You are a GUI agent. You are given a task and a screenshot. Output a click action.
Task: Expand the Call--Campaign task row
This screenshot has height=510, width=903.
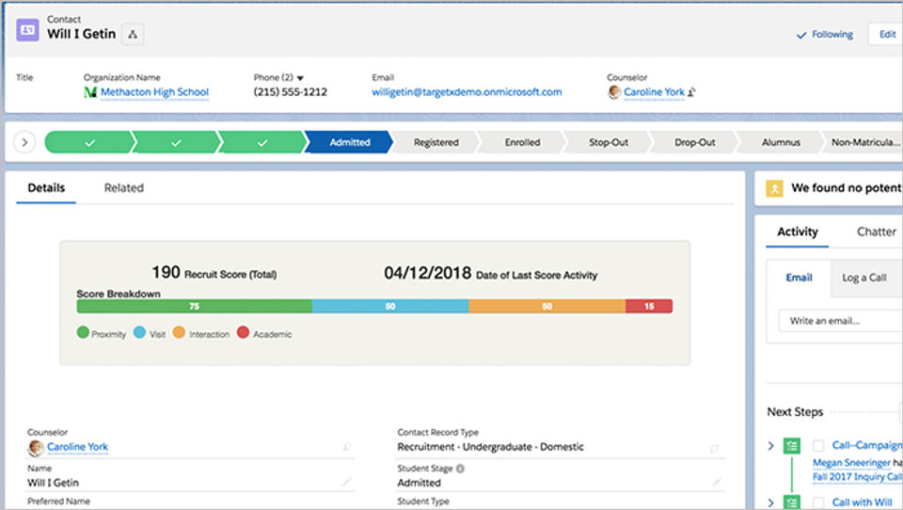(771, 445)
